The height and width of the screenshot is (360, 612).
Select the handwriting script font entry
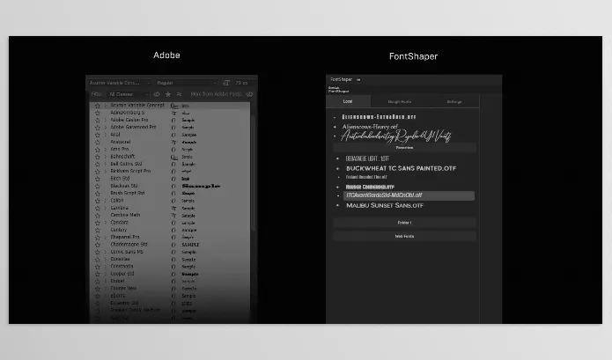tap(395, 136)
